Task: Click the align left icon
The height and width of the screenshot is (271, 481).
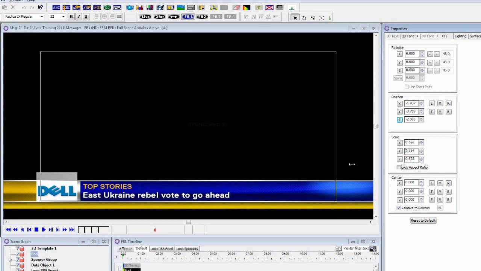Action: click(x=97, y=17)
